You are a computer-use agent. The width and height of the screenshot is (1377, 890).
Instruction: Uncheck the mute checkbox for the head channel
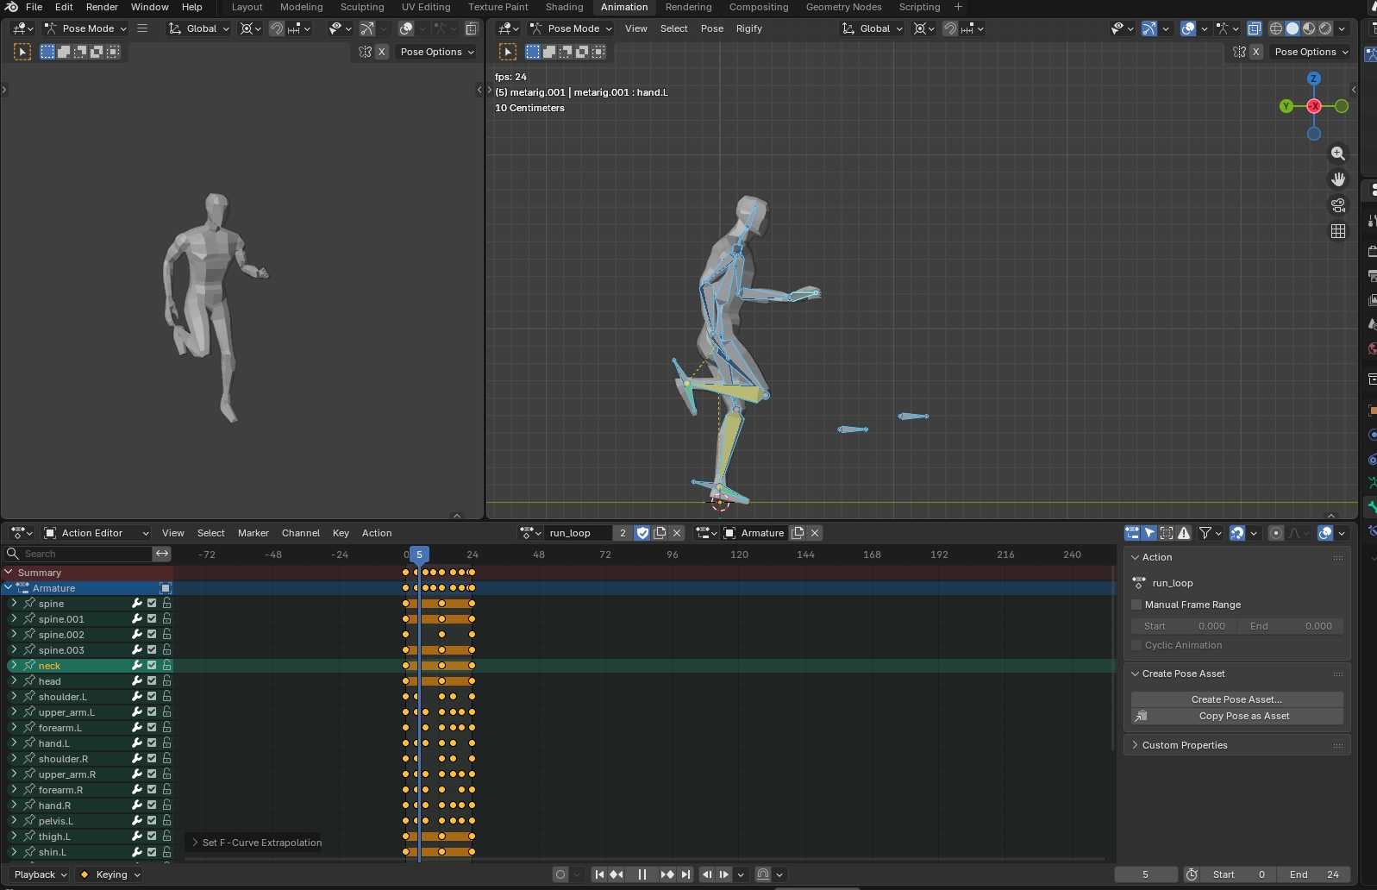[152, 681]
